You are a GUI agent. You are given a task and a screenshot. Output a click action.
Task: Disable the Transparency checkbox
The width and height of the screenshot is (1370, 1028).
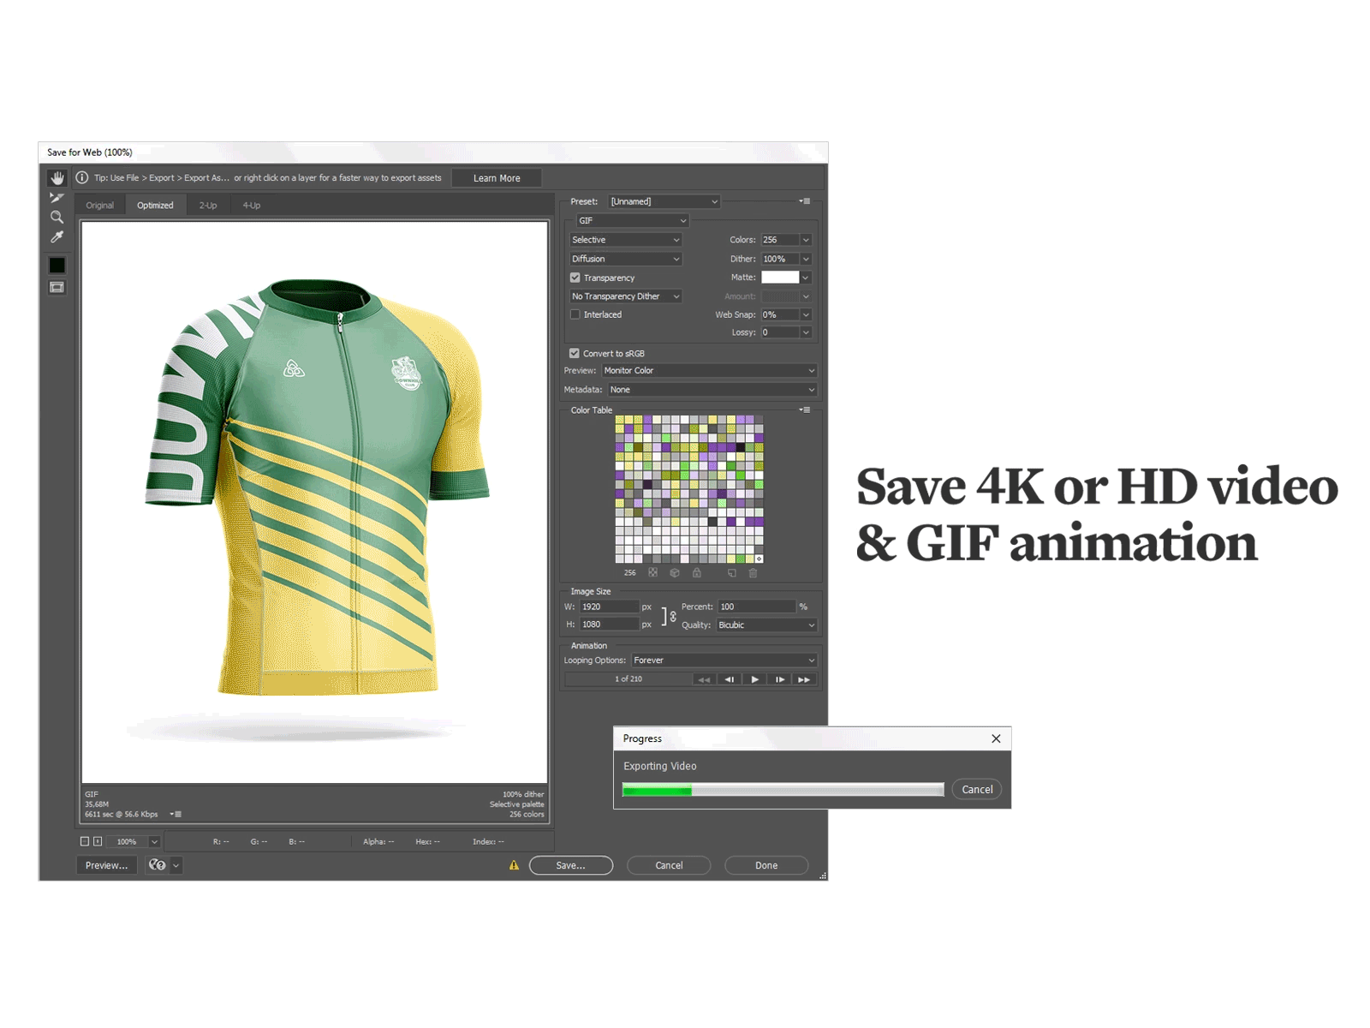tap(575, 278)
